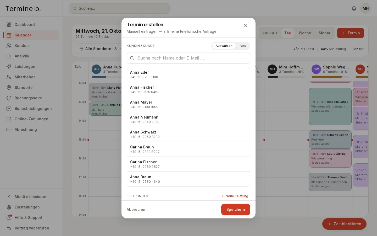
Task: Click the Analytik chart icon
Action: pos(9,56)
